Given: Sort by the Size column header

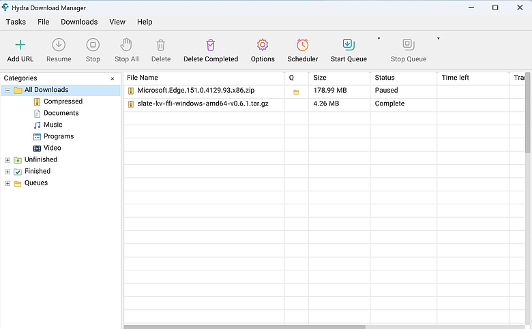Looking at the screenshot, I should pos(339,78).
